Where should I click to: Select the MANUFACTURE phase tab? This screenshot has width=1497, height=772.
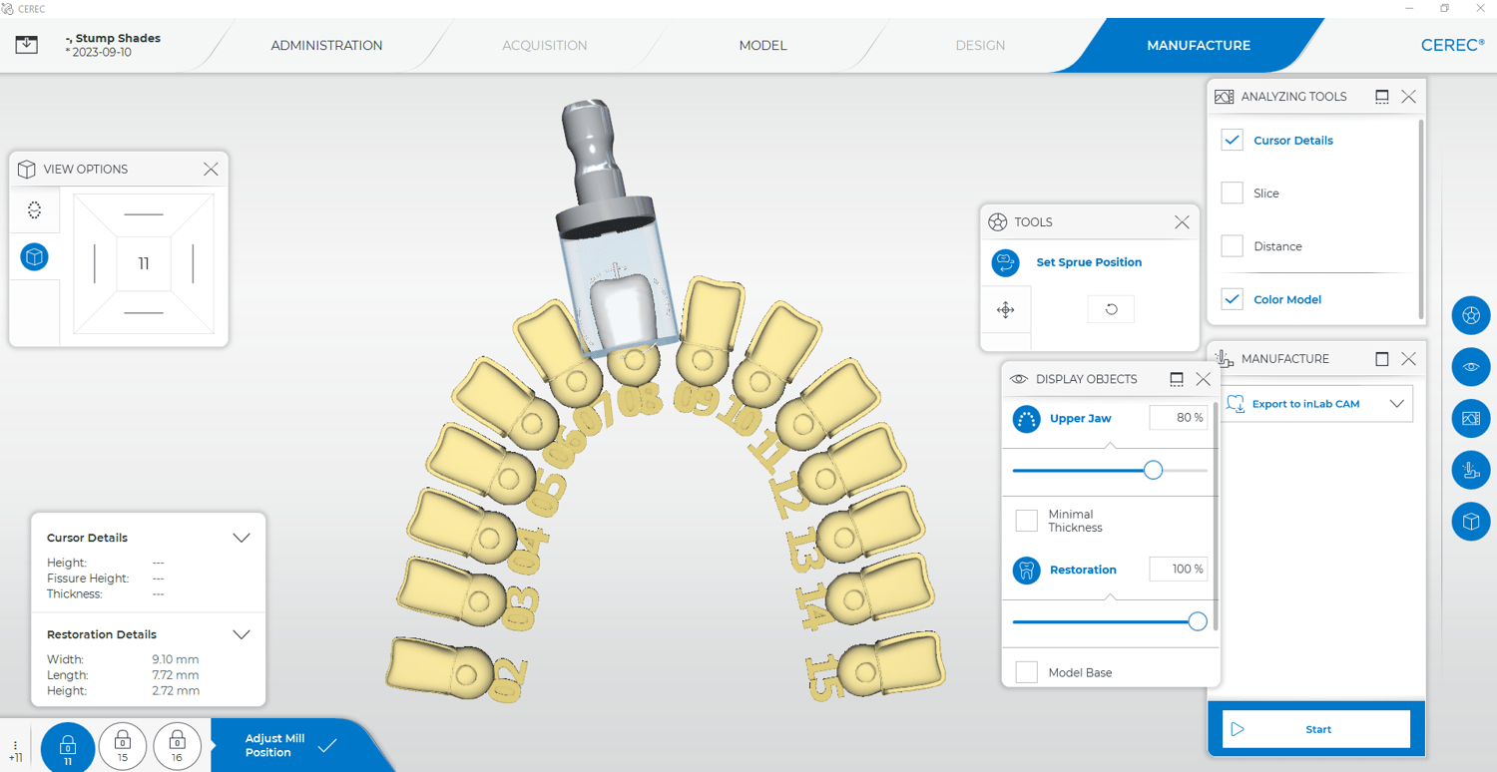[x=1199, y=45]
